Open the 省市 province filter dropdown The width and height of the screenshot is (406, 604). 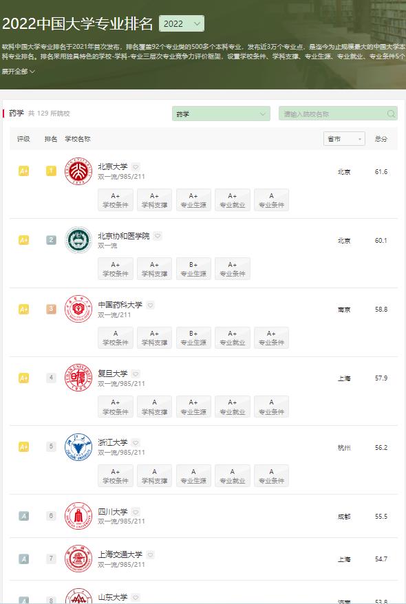click(344, 139)
